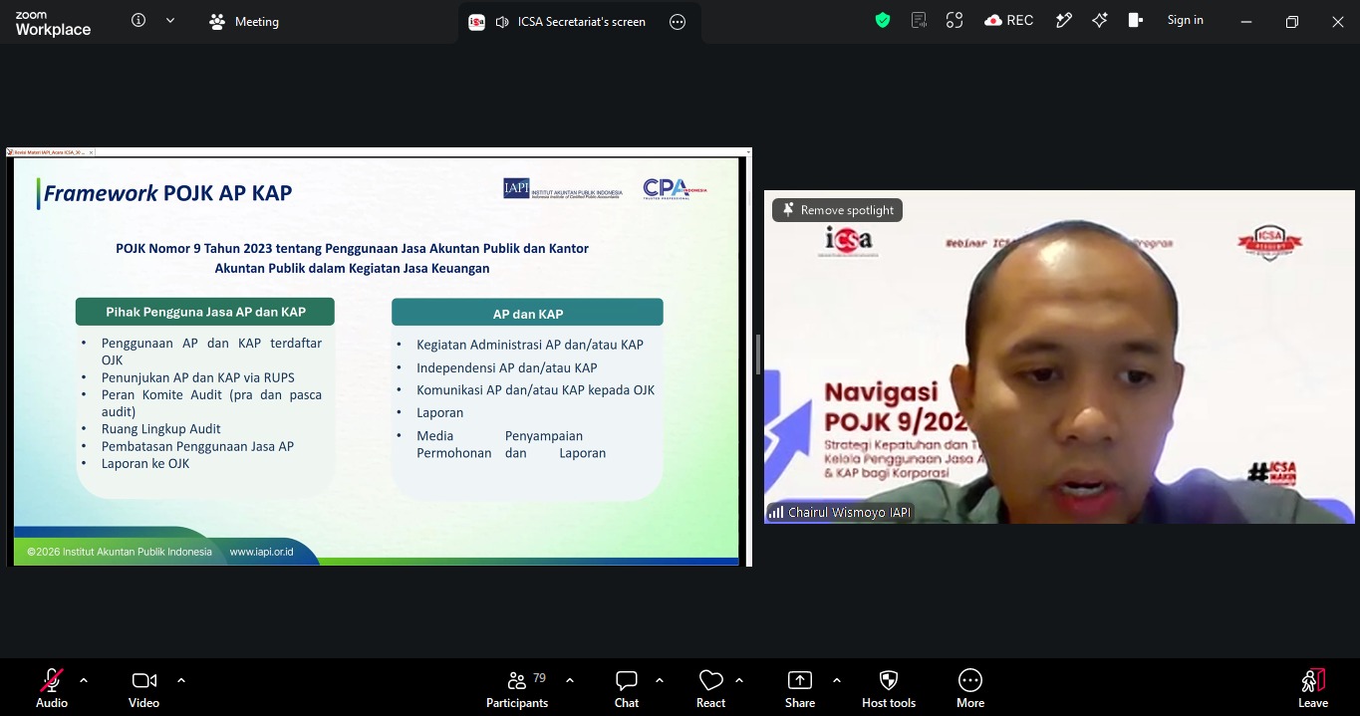Image resolution: width=1360 pixels, height=716 pixels.
Task: Click the pin icon in Remove spotlight button
Action: [788, 210]
